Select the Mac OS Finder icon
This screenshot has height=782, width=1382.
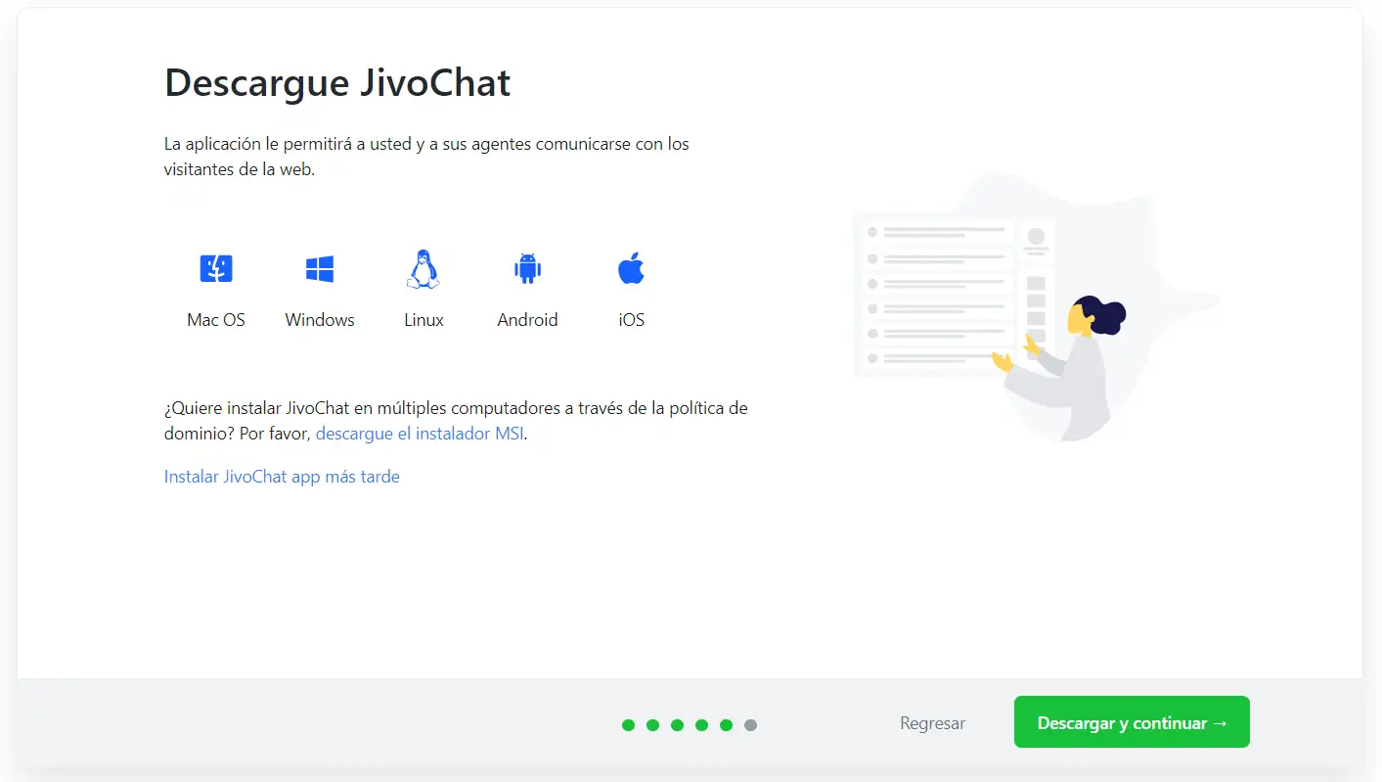pos(216,268)
